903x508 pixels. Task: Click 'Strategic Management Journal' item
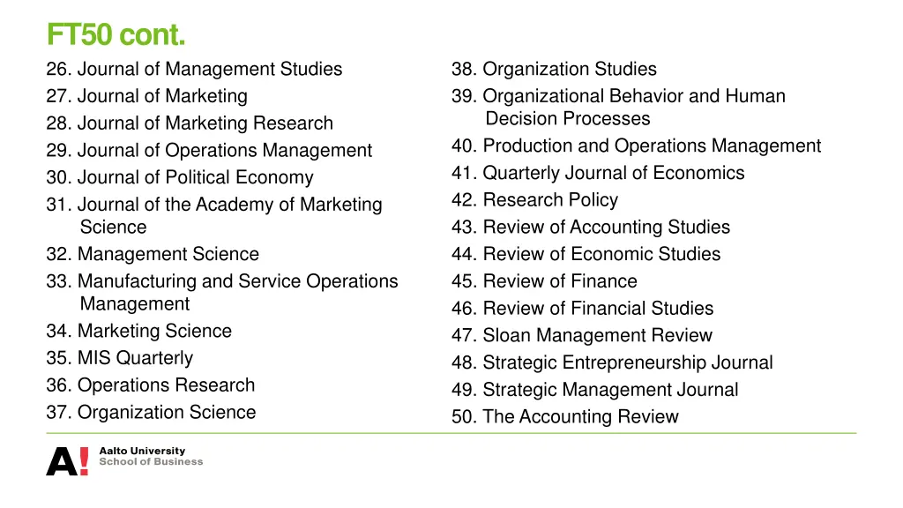[595, 390]
